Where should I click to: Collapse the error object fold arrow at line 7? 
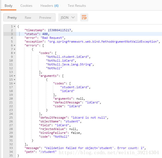point(14,49)
